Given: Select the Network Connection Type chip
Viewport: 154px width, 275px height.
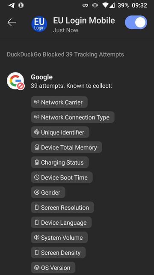Looking at the screenshot, I should [x=73, y=117].
